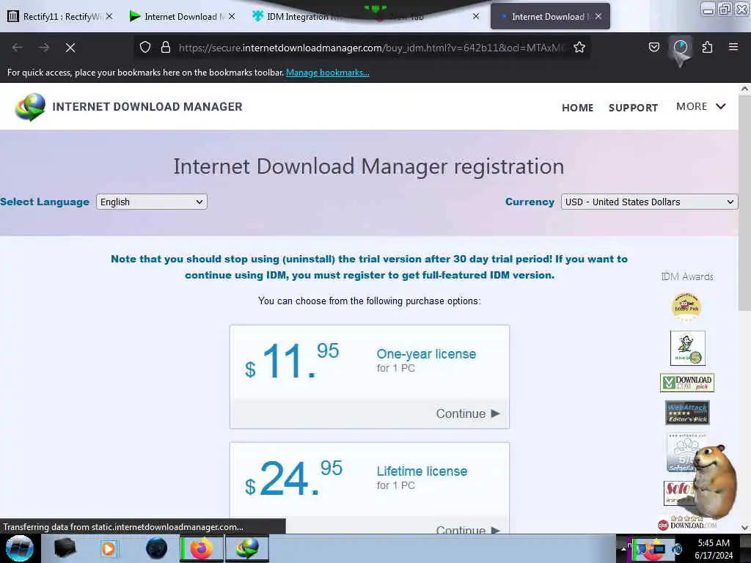
Task: Open the Select Language dropdown
Action: point(151,202)
